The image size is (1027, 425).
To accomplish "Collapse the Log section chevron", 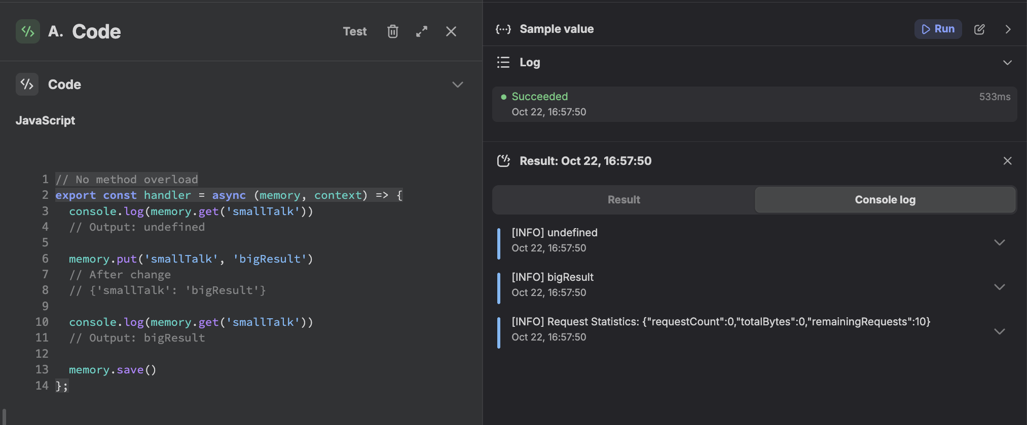I will [1007, 63].
